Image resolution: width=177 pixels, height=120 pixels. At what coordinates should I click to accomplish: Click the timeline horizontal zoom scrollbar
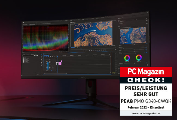[56, 74]
